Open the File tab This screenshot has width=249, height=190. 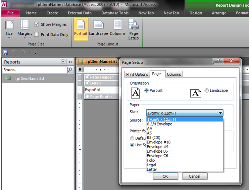(x=11, y=13)
